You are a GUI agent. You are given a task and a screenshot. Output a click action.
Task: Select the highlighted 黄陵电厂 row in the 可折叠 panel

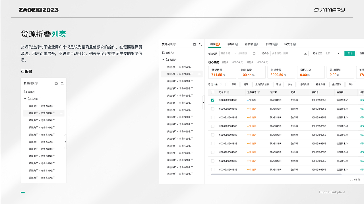44,113
